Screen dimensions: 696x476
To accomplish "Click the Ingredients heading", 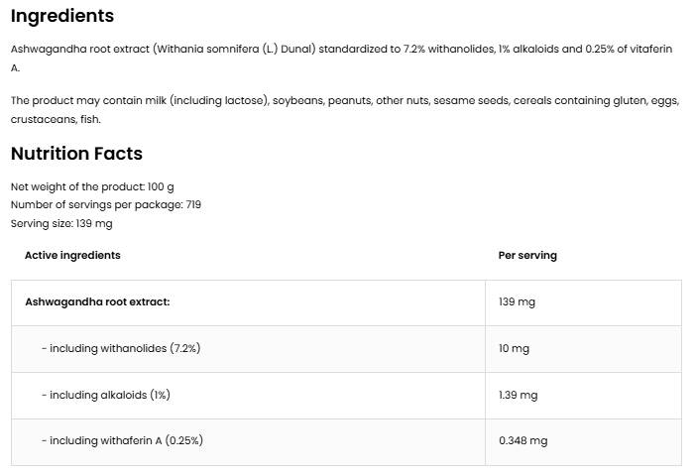I will [62, 16].
